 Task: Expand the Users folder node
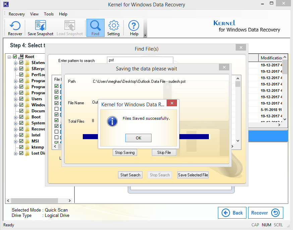(15, 99)
